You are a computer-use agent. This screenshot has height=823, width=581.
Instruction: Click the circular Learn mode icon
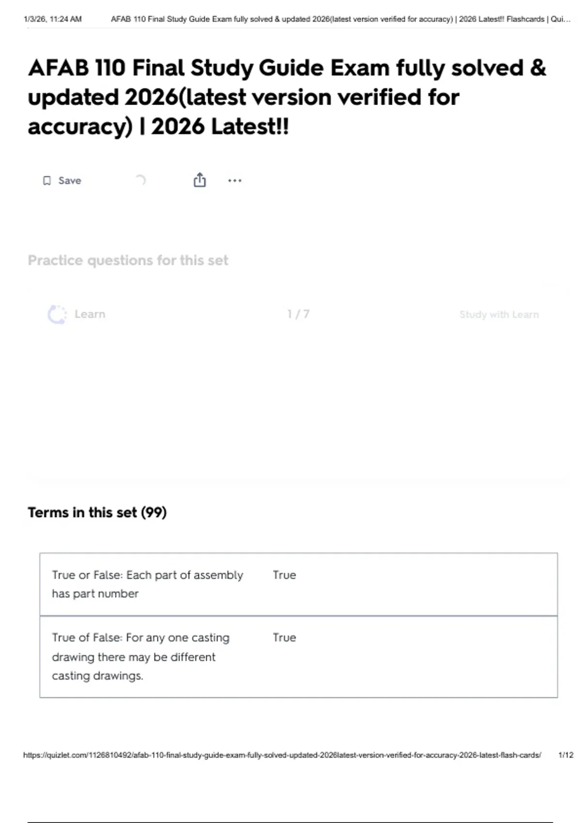[x=57, y=314]
